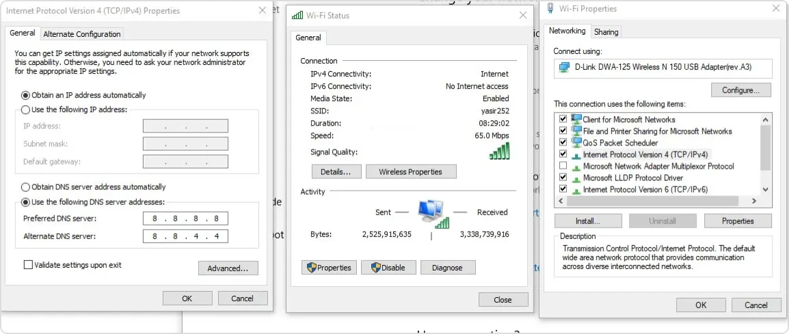This screenshot has height=334, width=789.
Task: Click the Client for Microsoft Networks icon
Action: (x=576, y=120)
